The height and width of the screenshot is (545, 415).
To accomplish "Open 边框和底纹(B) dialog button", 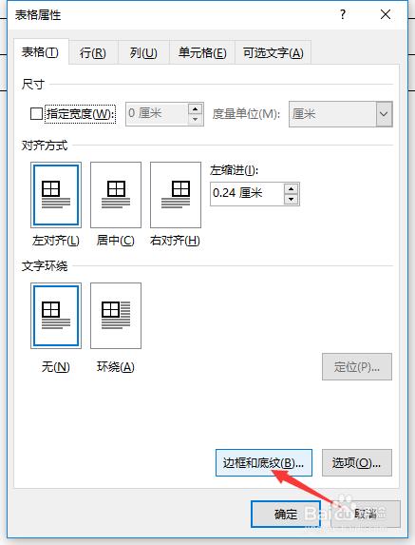I will (x=264, y=462).
